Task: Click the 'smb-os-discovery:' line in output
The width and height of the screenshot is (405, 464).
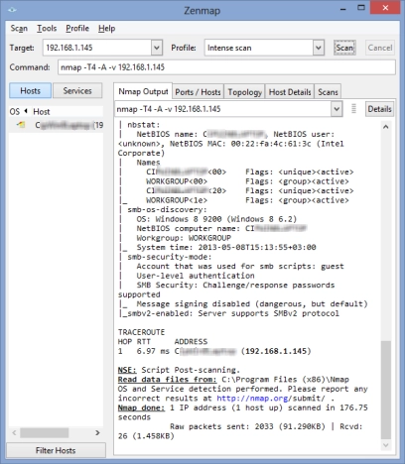Action: coord(167,210)
